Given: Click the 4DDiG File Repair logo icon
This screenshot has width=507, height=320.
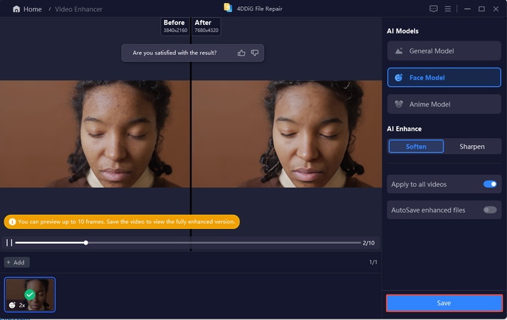Looking at the screenshot, I should click(228, 8).
